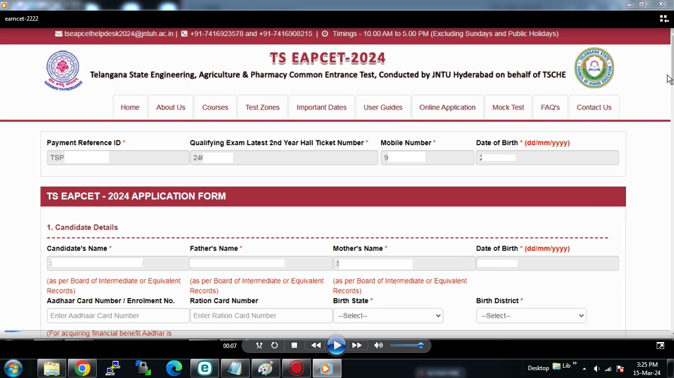Show hidden system tray icons
The image size is (674, 378).
(584, 369)
